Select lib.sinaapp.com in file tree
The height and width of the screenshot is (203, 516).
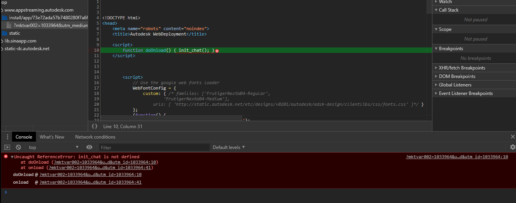[x=21, y=41]
